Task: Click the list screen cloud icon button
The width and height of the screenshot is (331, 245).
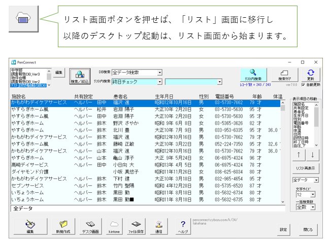Action: [x=23, y=19]
